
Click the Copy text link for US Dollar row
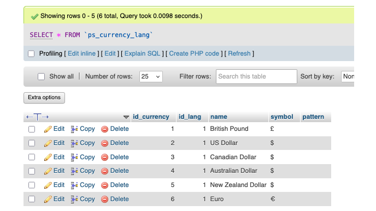(x=87, y=143)
